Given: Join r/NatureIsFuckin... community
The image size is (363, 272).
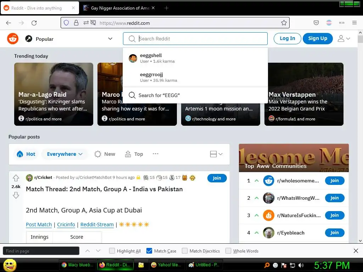Looking at the screenshot, I should 335,215.
